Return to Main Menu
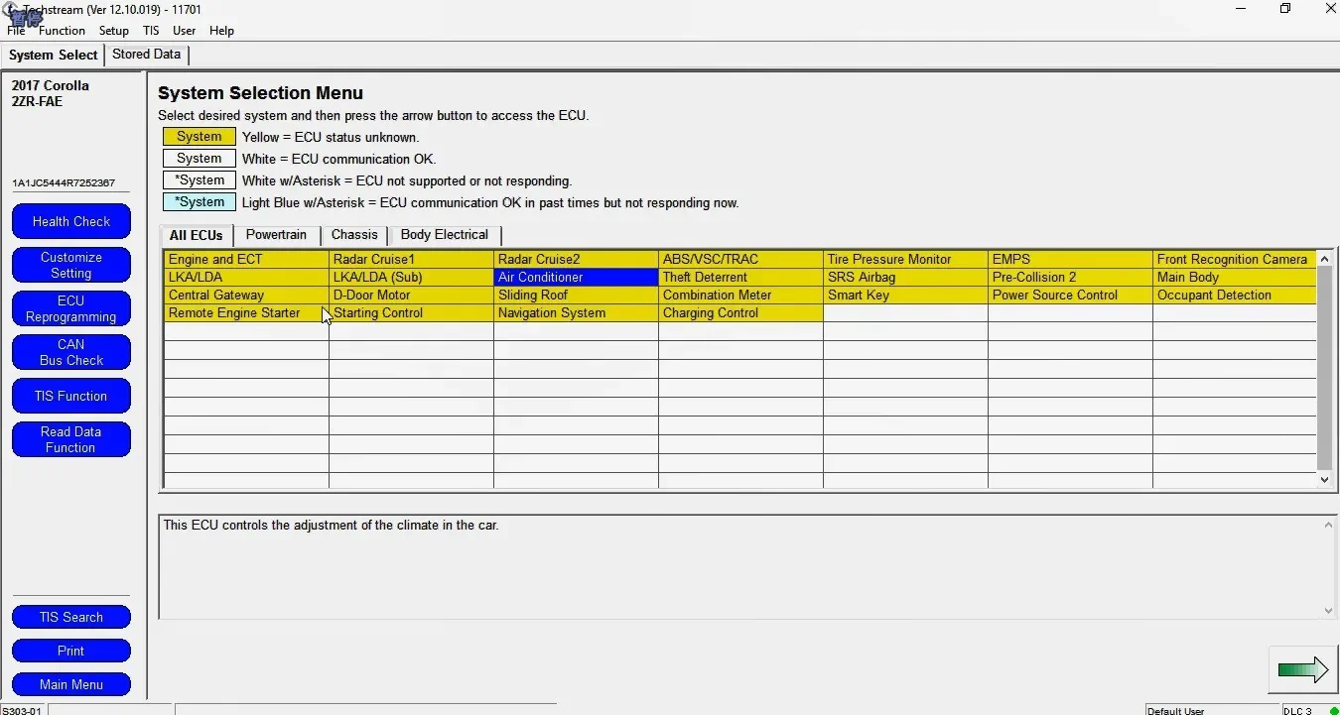 (71, 684)
